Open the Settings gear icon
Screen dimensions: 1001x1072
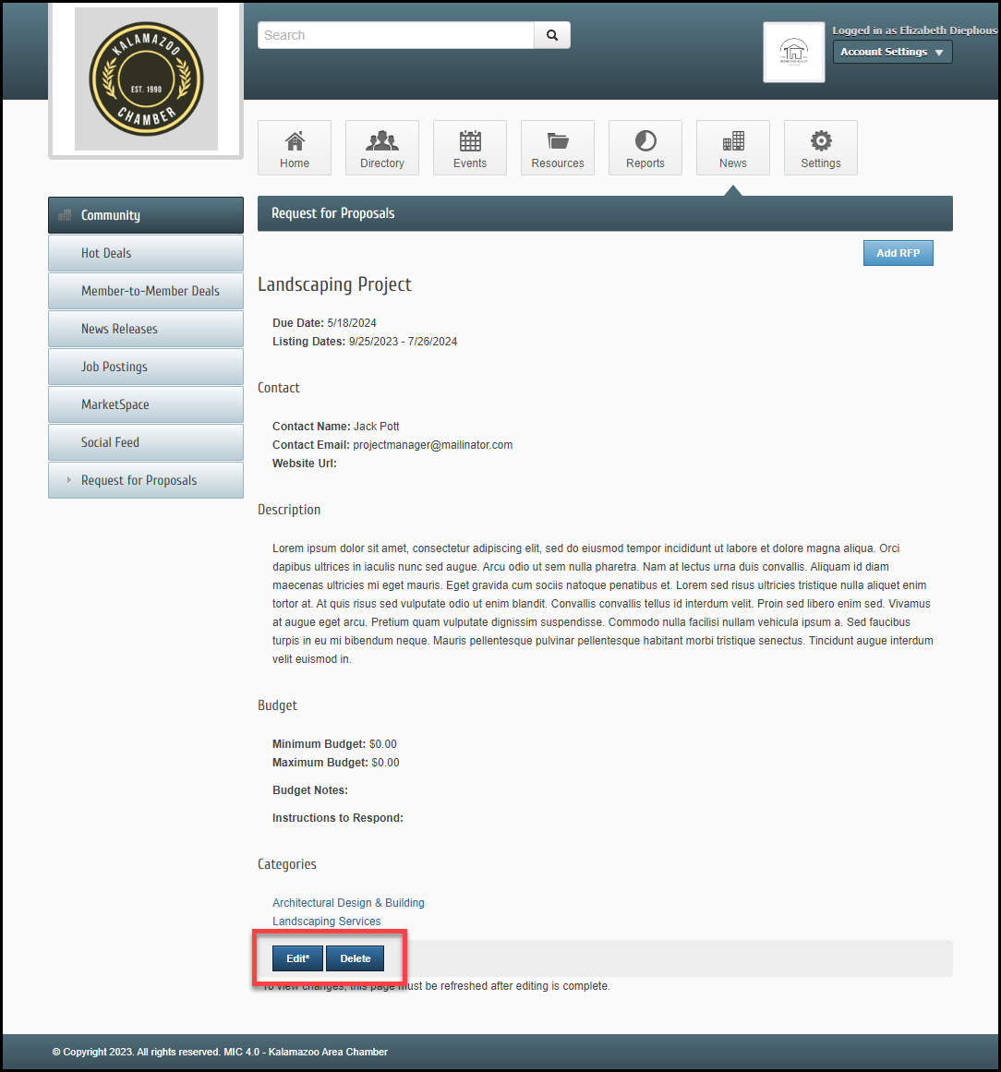click(x=821, y=141)
